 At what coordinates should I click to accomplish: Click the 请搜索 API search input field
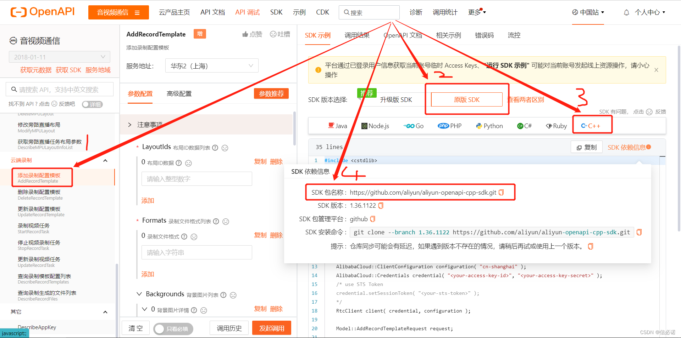click(x=59, y=89)
